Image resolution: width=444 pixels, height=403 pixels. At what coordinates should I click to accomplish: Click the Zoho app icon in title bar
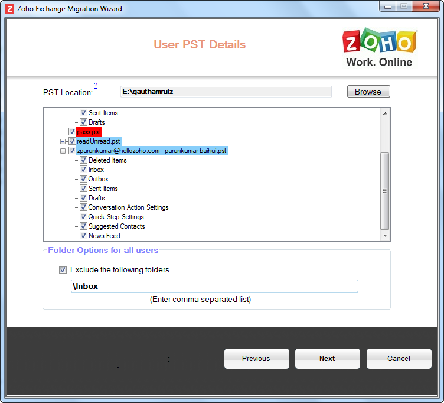(x=9, y=8)
